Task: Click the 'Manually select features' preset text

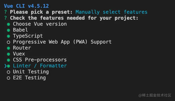Action: click(x=111, y=12)
